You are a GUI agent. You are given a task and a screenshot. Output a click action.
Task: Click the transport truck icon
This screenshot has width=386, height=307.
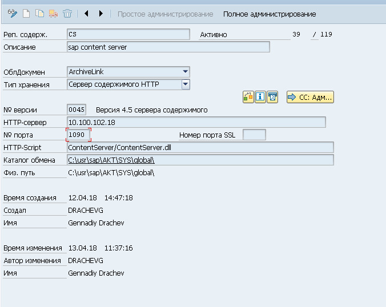[x=53, y=13]
